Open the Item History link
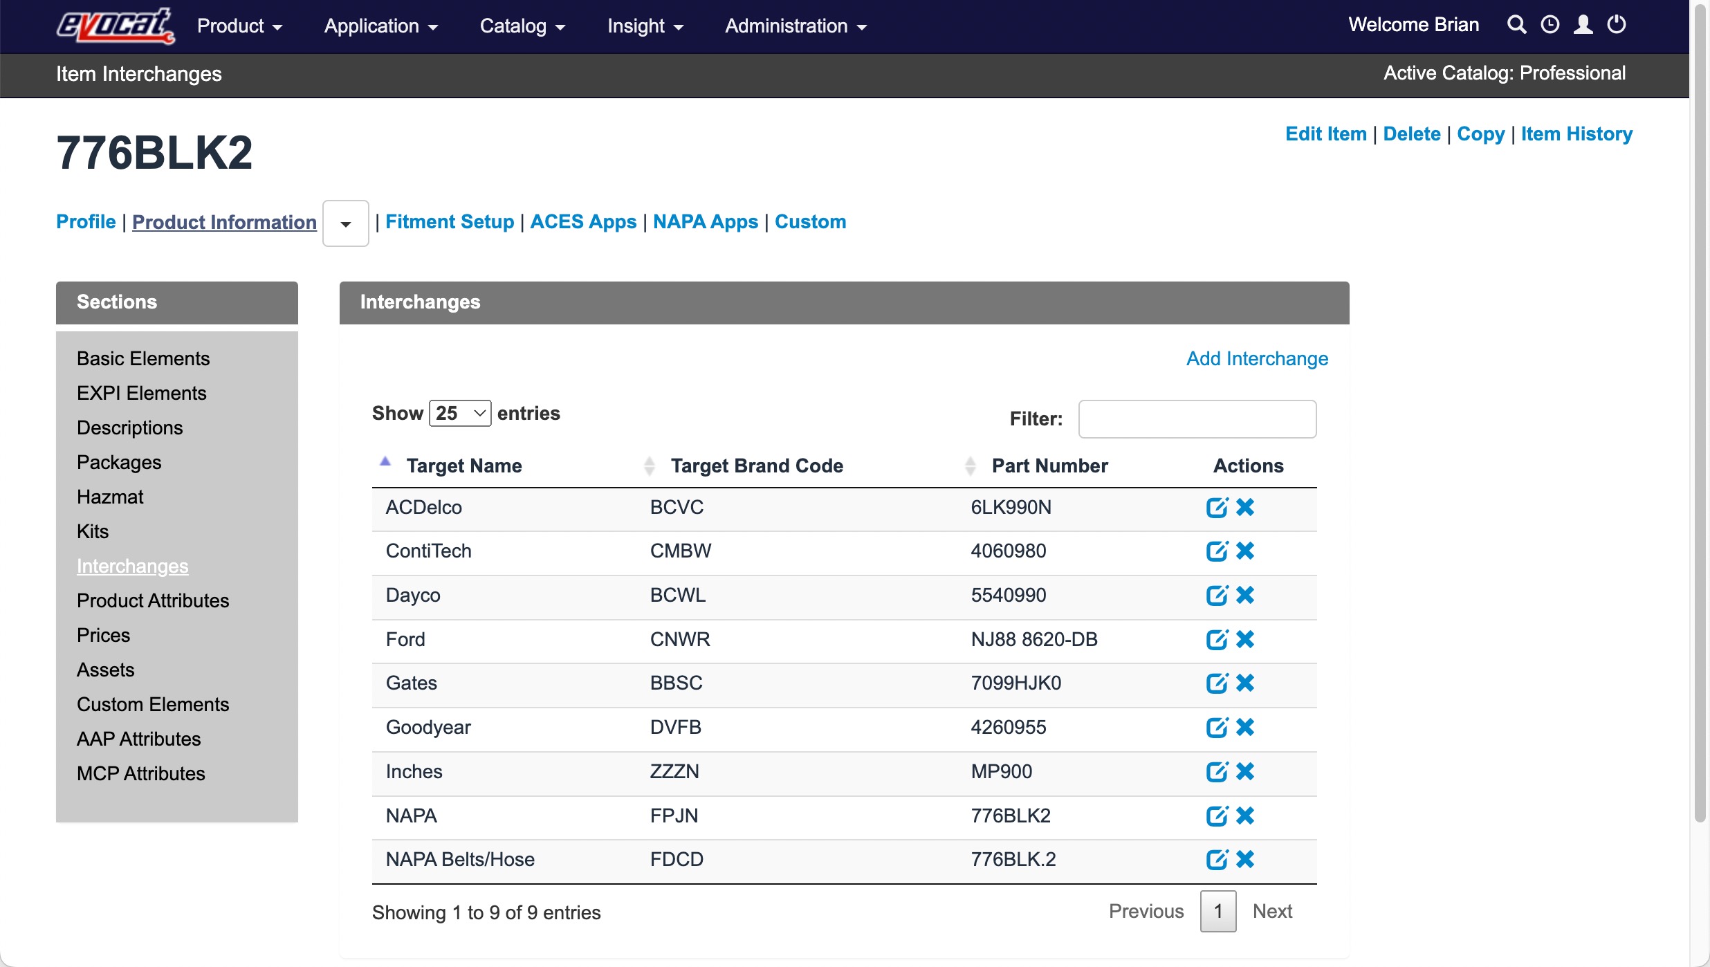1710x967 pixels. (1576, 133)
